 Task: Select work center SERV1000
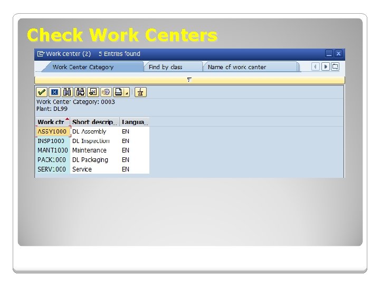[53, 169]
